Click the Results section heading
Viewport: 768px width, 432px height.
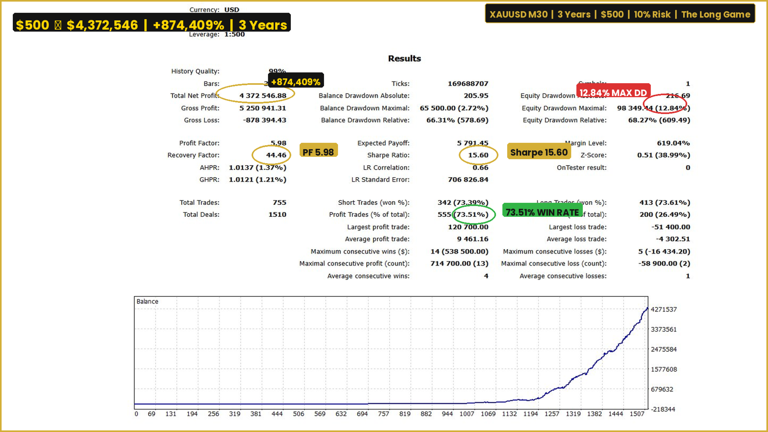click(x=404, y=58)
